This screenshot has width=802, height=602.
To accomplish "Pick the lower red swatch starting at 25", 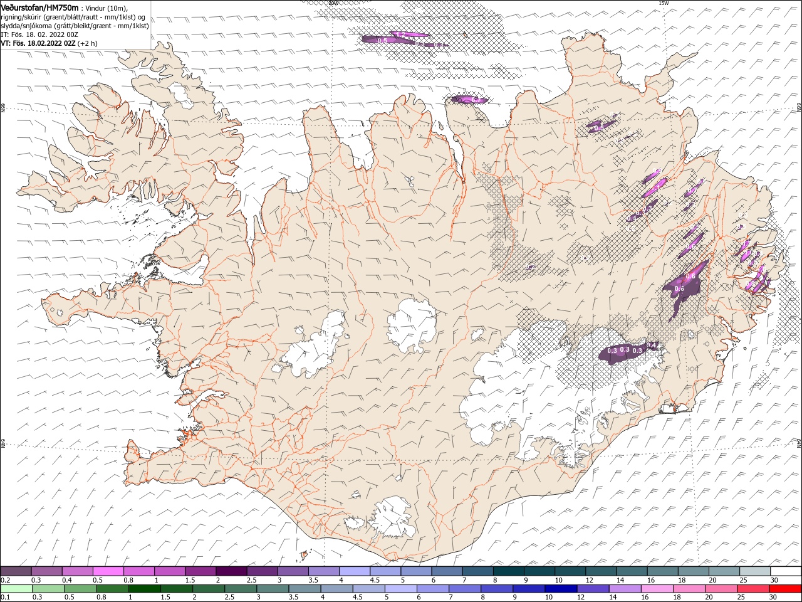I will pyautogui.click(x=753, y=589).
